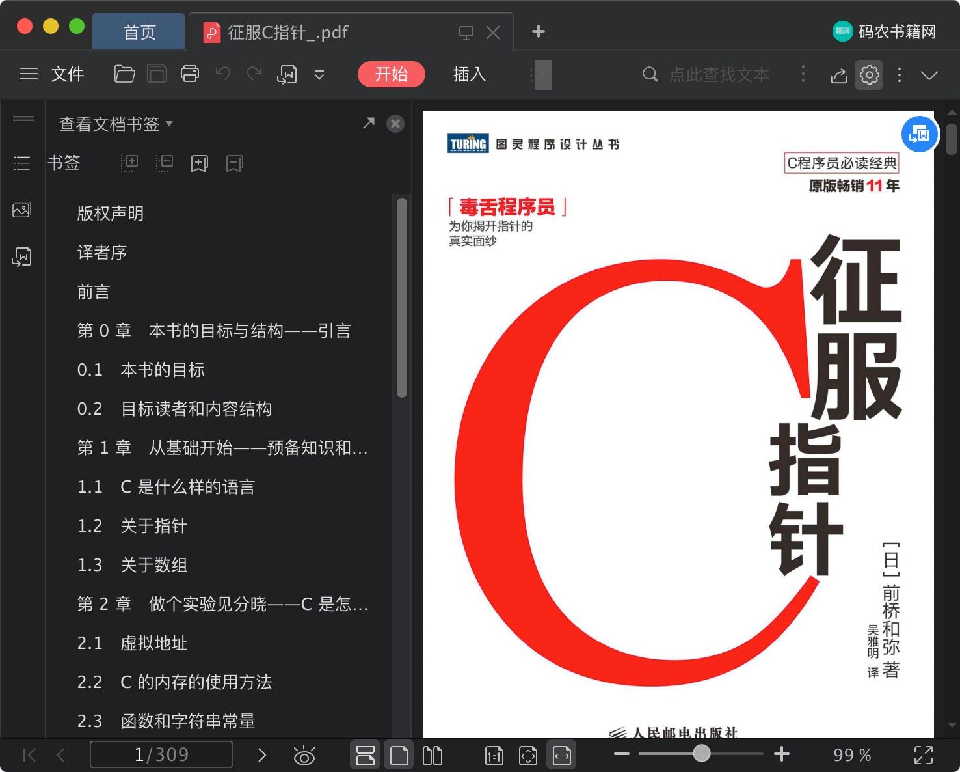Close the bookmark panel
This screenshot has width=960, height=772.
pyautogui.click(x=395, y=124)
